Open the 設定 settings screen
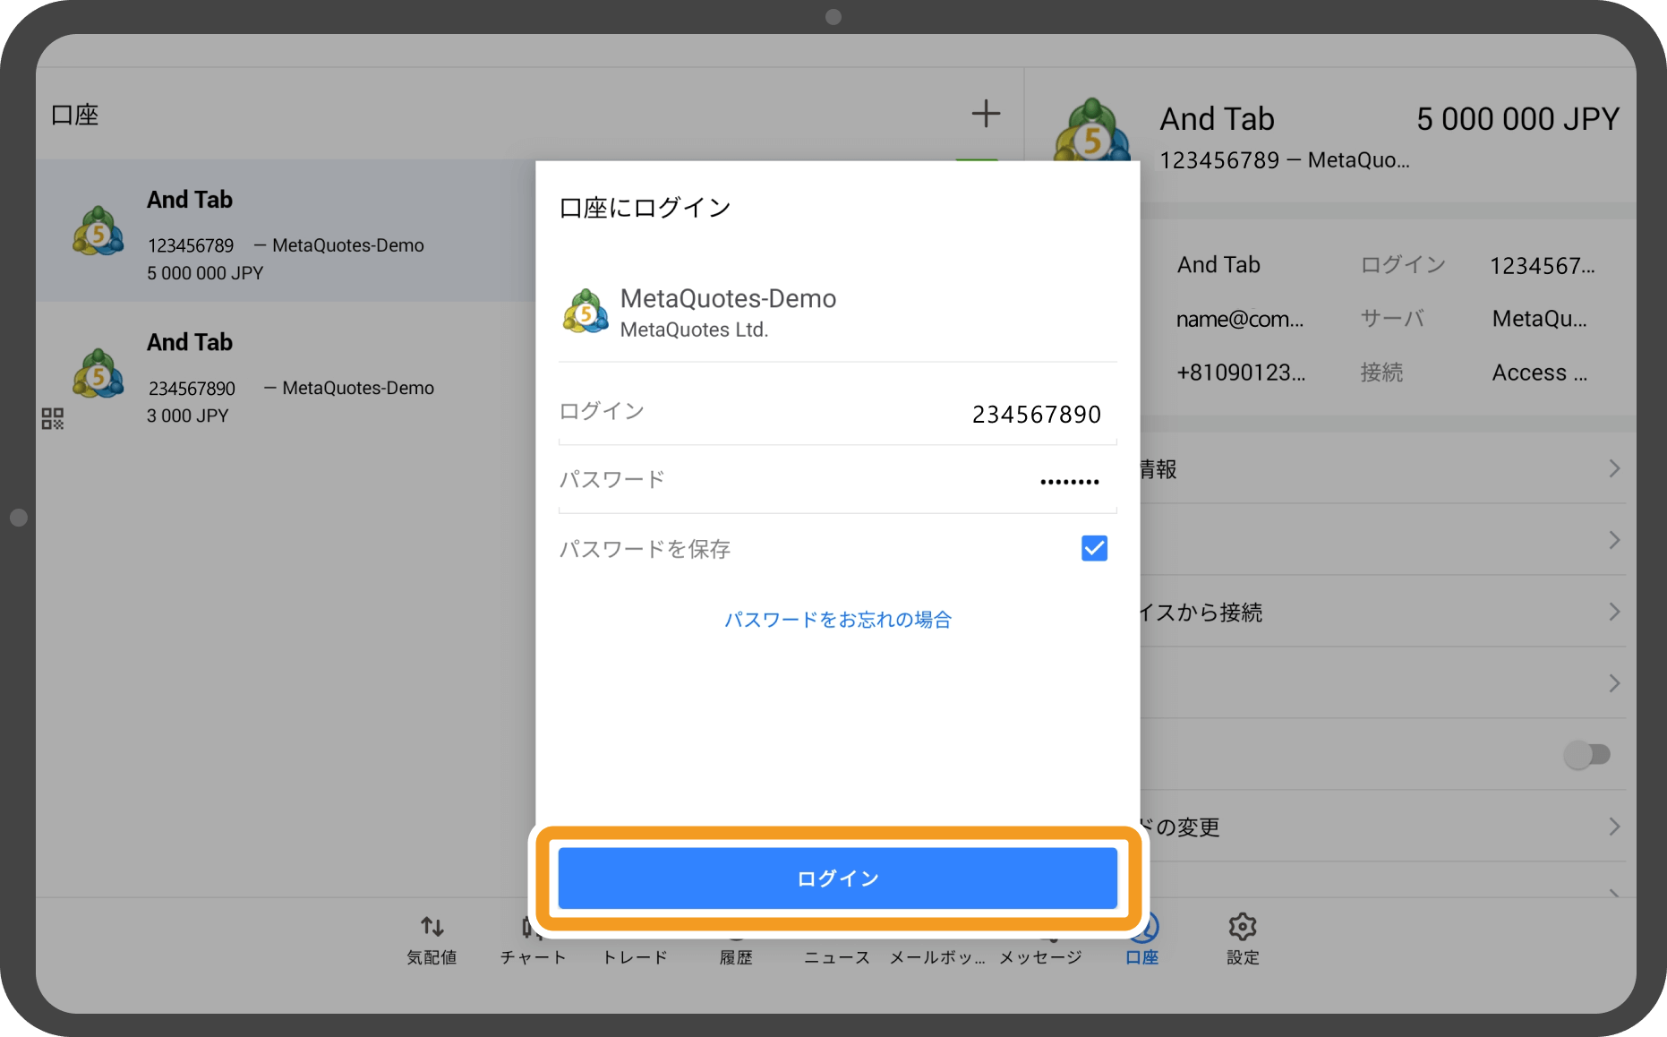The width and height of the screenshot is (1667, 1037). [1243, 938]
